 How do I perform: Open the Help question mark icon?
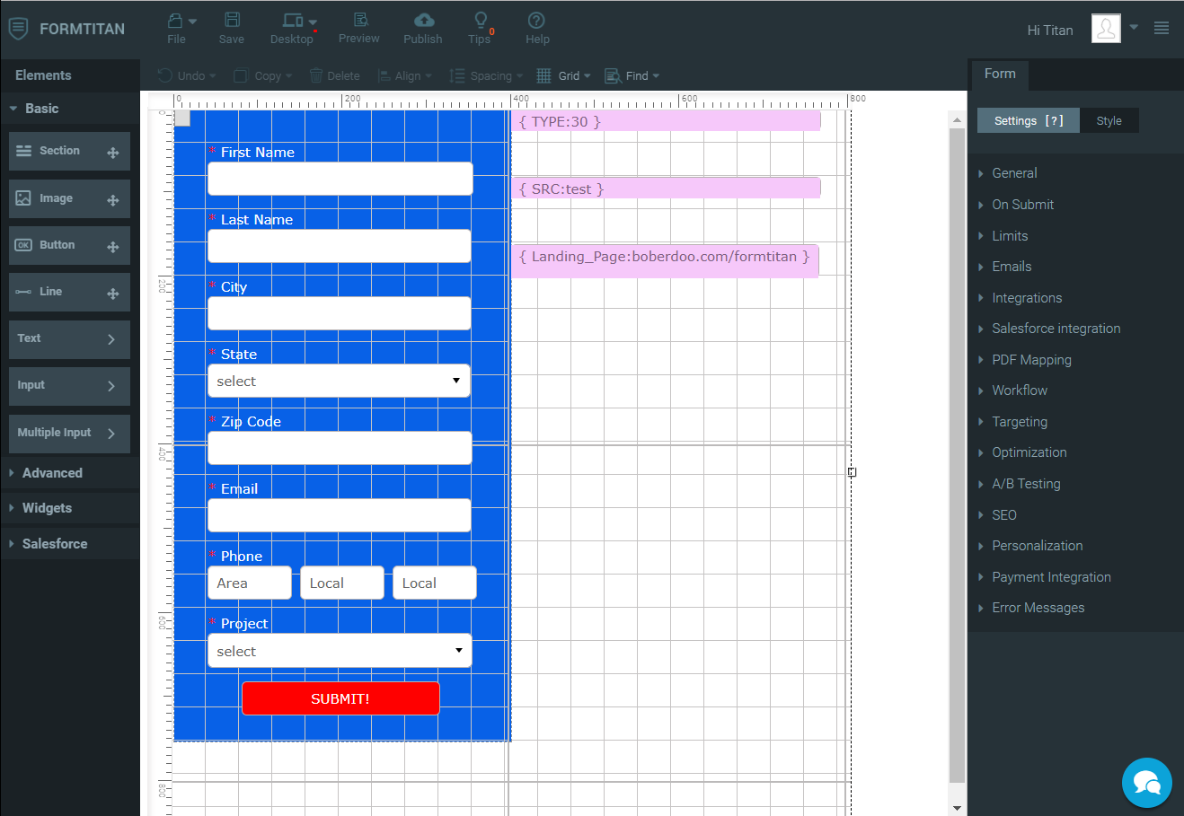tap(536, 21)
